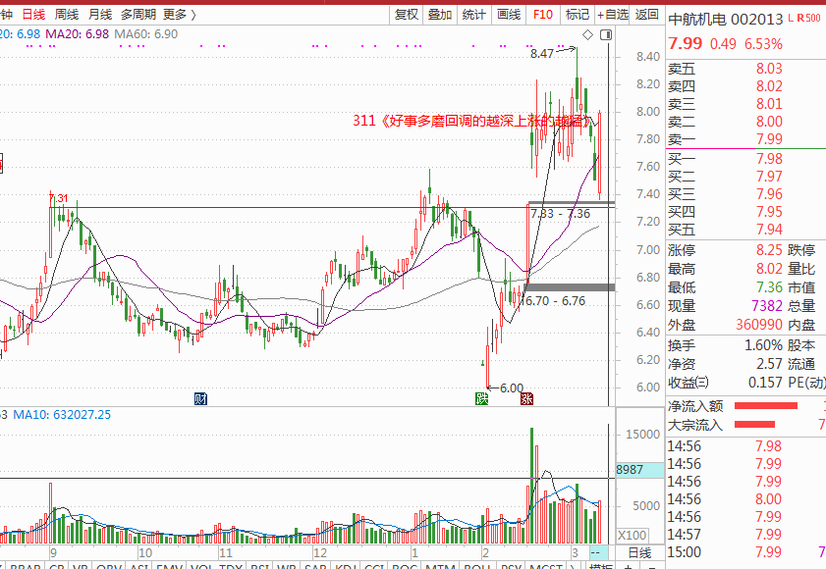Switch chart to 月线 period
This screenshot has width=826, height=569.
[100, 15]
